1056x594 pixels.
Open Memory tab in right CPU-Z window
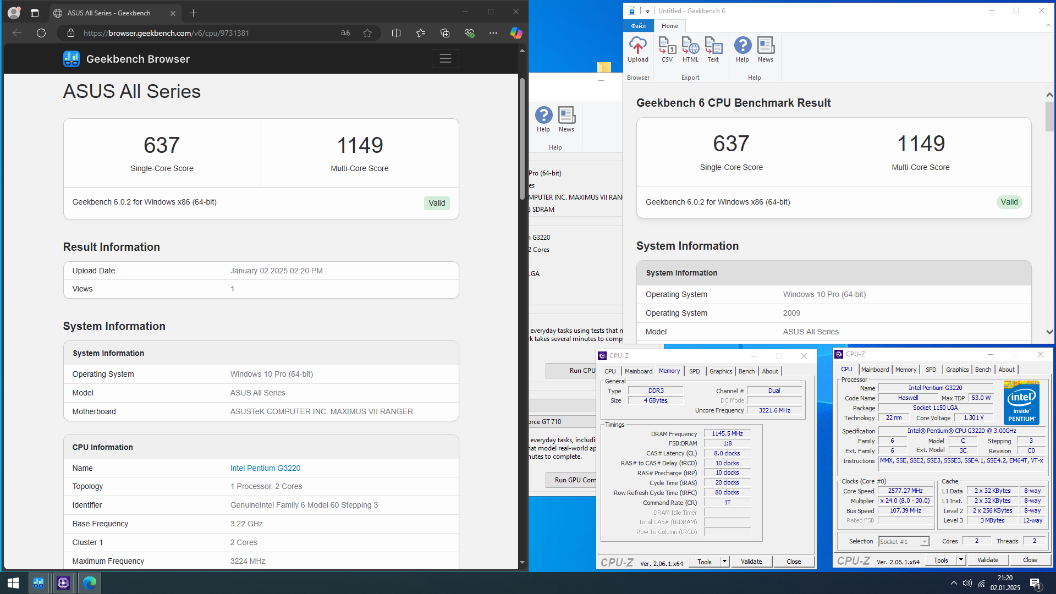pyautogui.click(x=905, y=370)
